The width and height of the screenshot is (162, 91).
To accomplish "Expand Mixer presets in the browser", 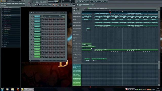I will [7, 21].
